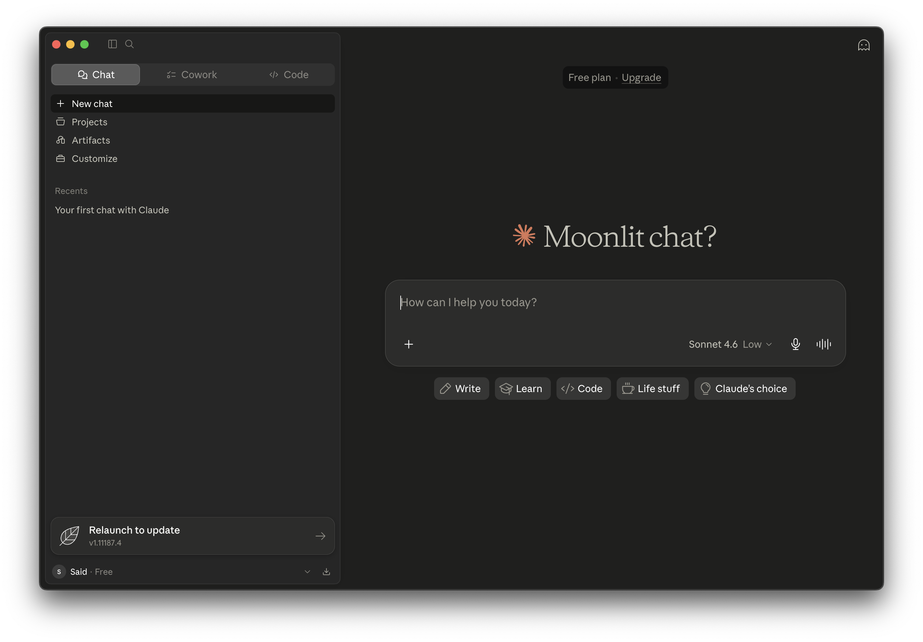
Task: Click the download icon next to the account
Action: point(326,572)
